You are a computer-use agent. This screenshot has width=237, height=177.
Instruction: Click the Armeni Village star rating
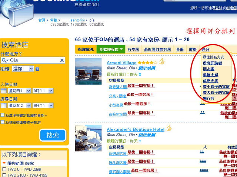[x=147, y=63]
